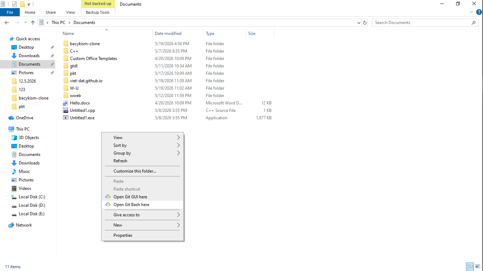This screenshot has height=271, width=483.
Task: Select Network in navigation pane
Action: (x=24, y=225)
